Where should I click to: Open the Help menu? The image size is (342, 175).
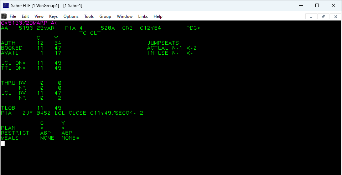(x=158, y=16)
